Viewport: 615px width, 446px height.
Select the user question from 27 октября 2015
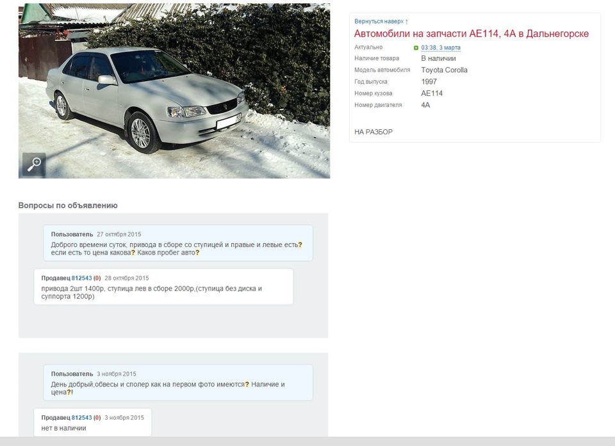(x=178, y=243)
